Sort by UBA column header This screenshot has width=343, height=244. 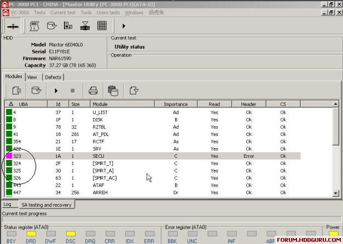point(26,104)
